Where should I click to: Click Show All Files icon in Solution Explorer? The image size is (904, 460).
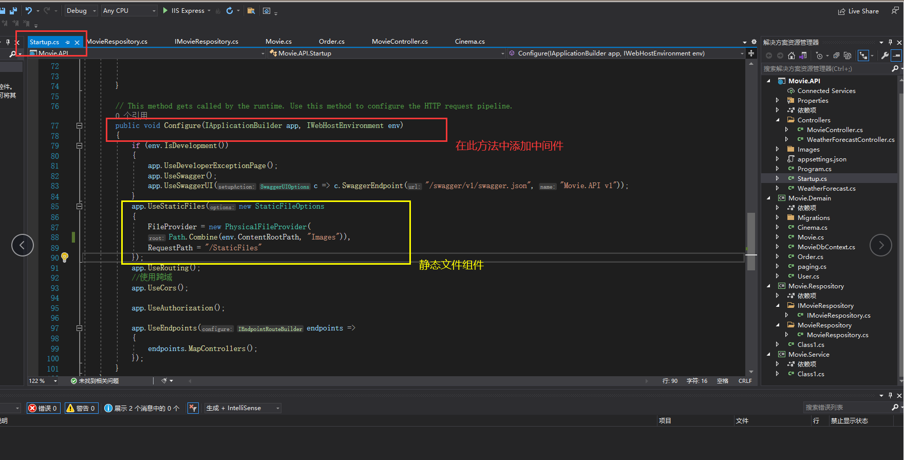pyautogui.click(x=847, y=56)
